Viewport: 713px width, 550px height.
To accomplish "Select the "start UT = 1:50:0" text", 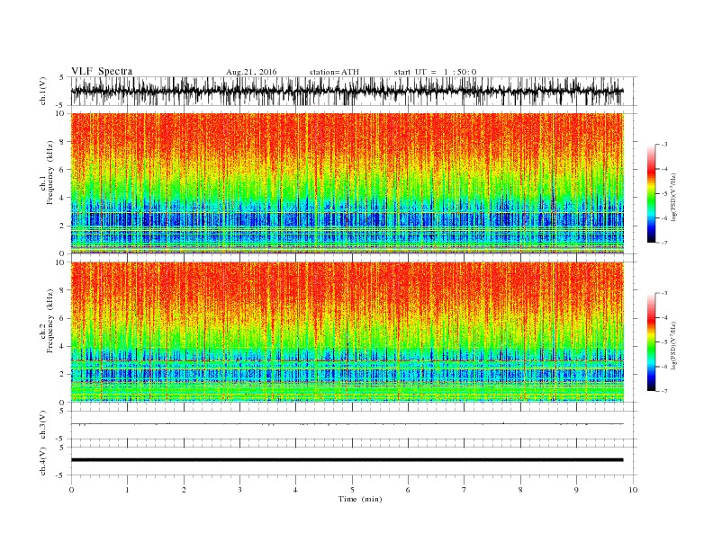I will point(435,72).
